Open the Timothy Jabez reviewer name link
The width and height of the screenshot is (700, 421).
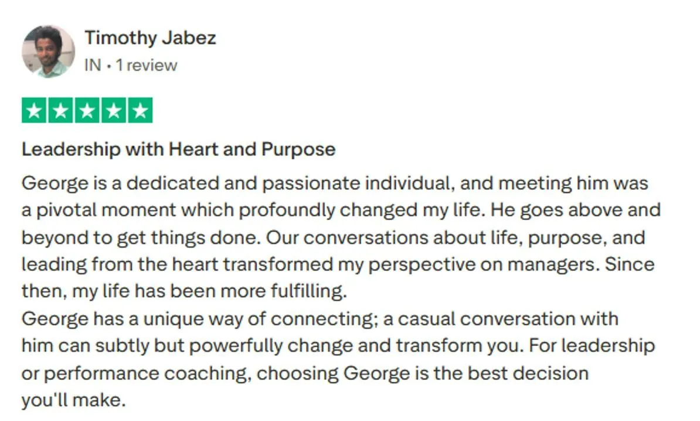[x=151, y=38]
